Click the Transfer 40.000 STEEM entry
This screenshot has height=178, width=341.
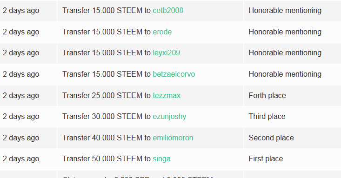point(127,138)
